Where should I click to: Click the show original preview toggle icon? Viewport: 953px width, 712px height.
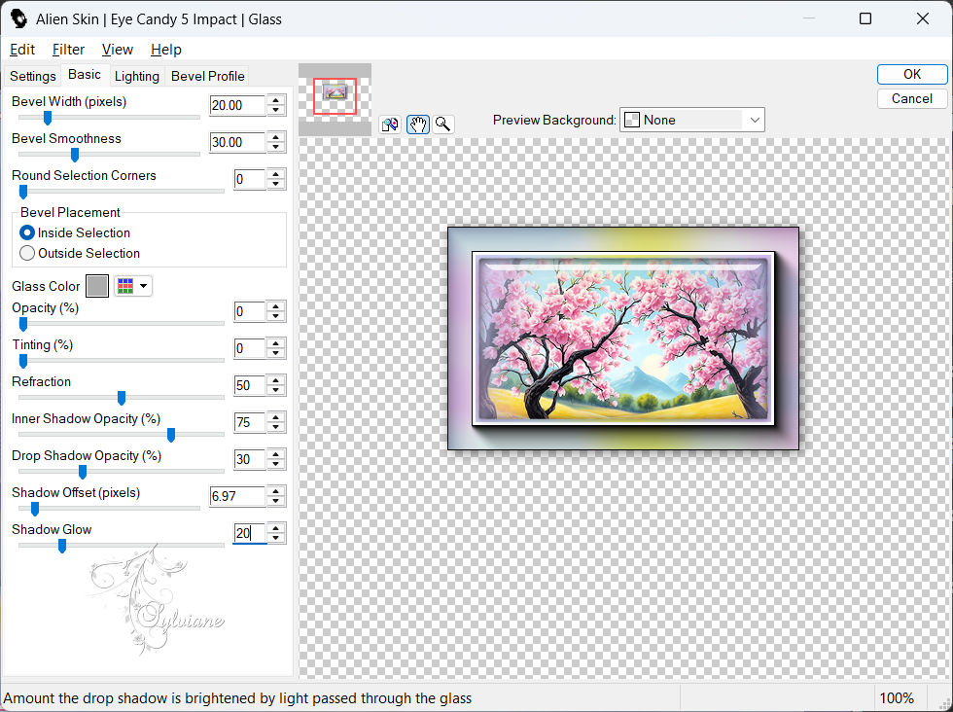tap(390, 125)
